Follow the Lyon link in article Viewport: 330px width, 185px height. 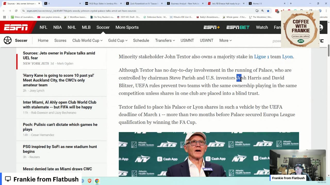[287, 57]
